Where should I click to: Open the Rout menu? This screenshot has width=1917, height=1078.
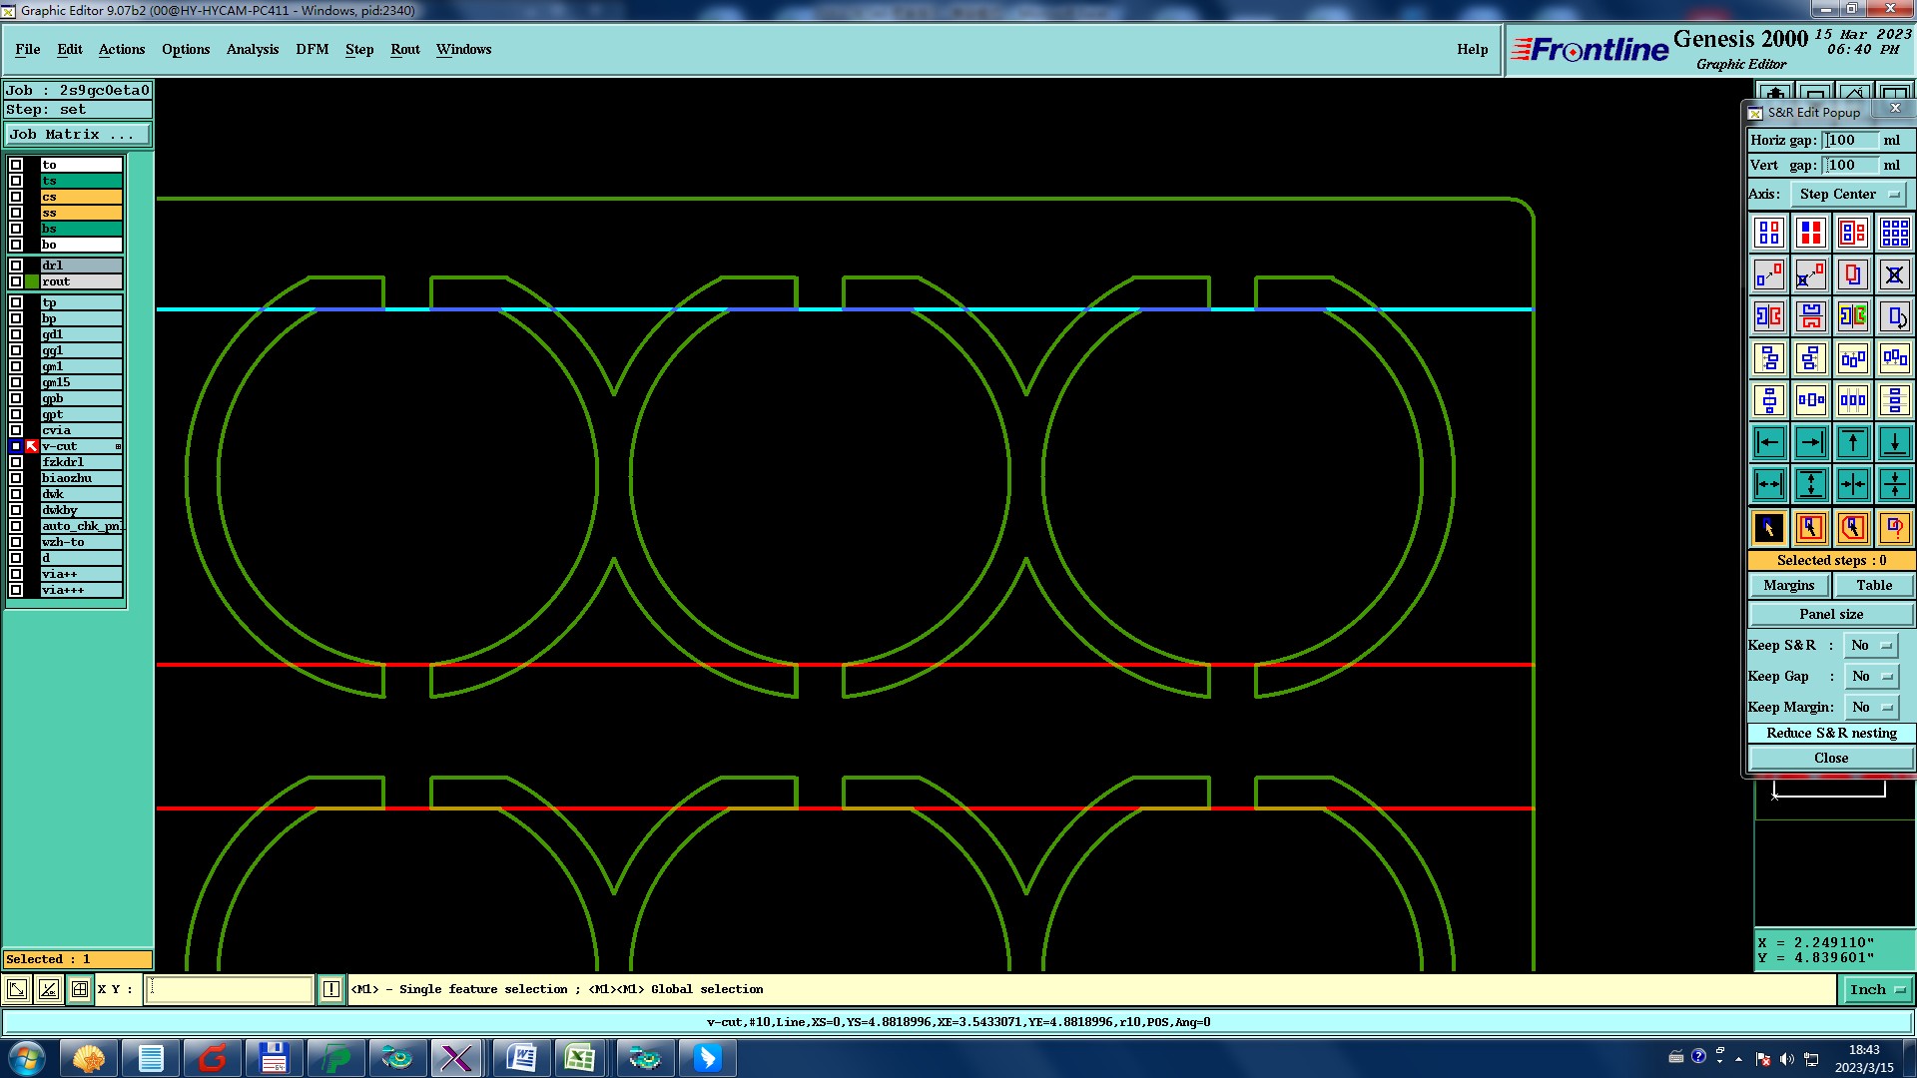coord(405,49)
